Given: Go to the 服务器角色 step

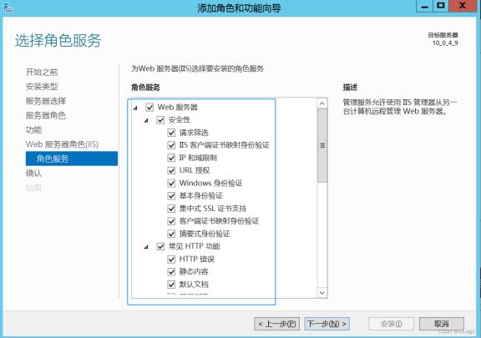Looking at the screenshot, I should (x=46, y=116).
